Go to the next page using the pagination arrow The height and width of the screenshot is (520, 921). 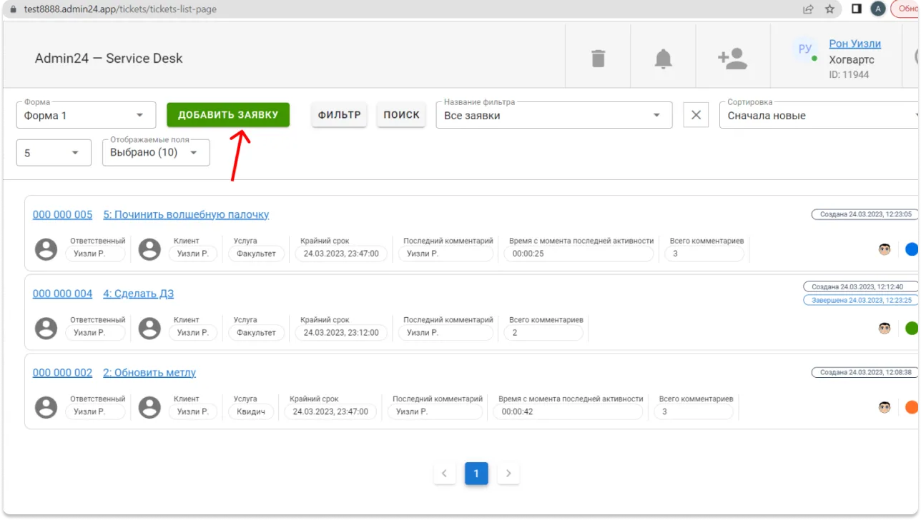coord(508,473)
